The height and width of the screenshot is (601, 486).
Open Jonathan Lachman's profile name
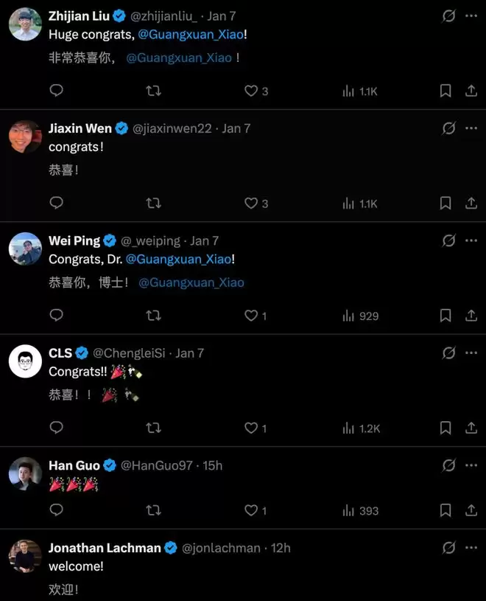[105, 548]
